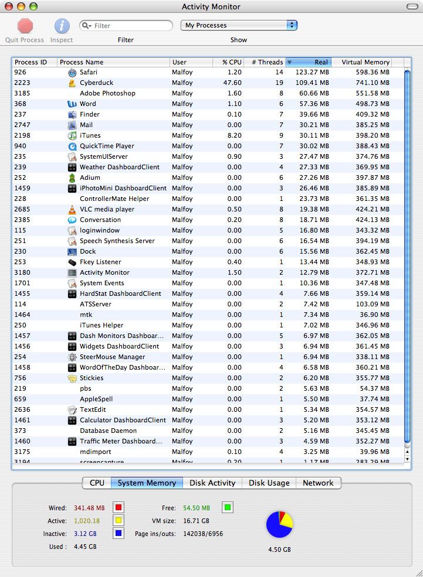Select the ControllerMate Helper row
The height and width of the screenshot is (577, 423).
point(208,199)
